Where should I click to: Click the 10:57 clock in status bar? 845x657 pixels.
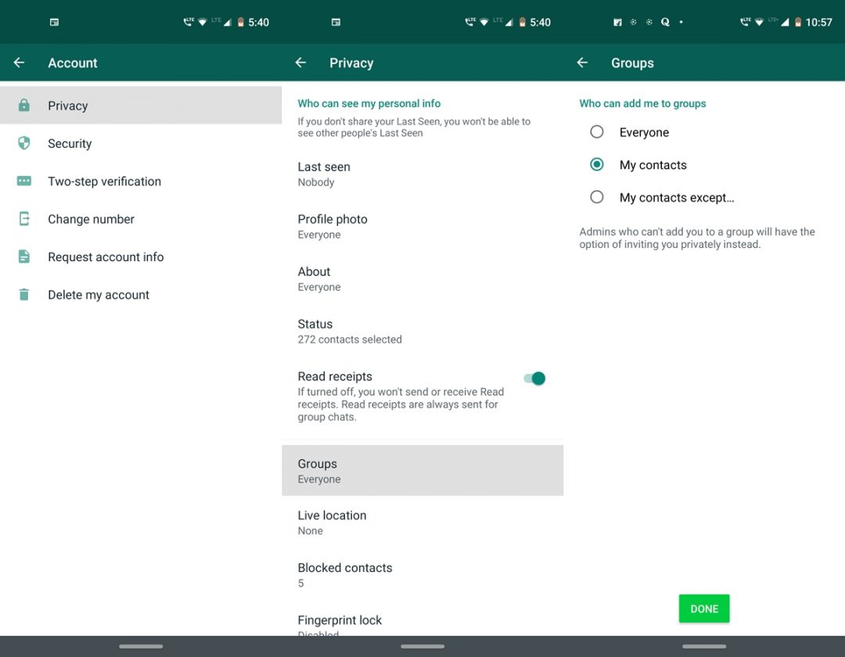[818, 22]
